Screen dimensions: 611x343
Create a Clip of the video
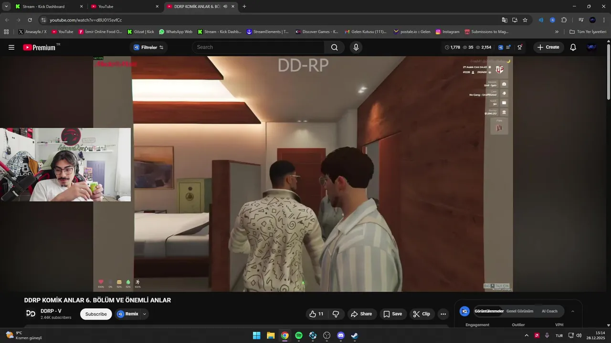tap(421, 314)
